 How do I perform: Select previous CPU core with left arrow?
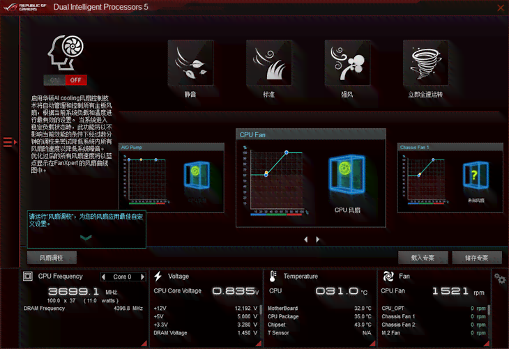pos(104,277)
